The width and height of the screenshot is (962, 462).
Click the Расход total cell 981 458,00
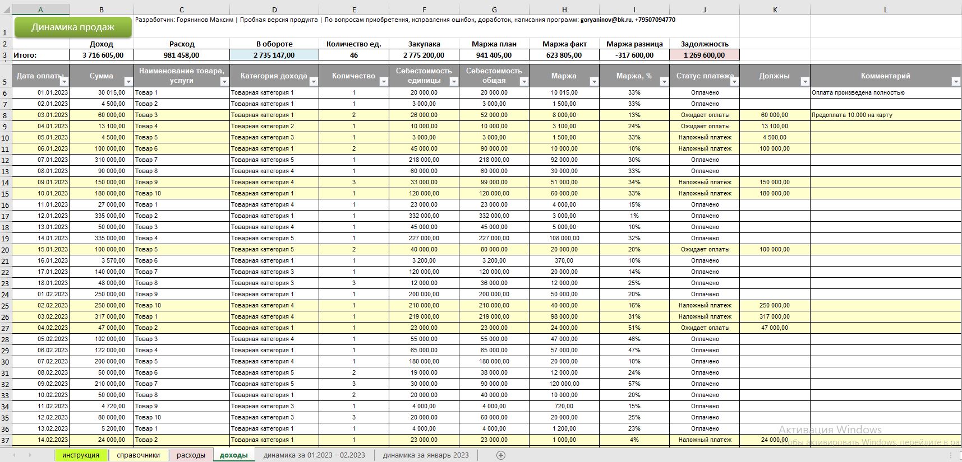click(182, 55)
